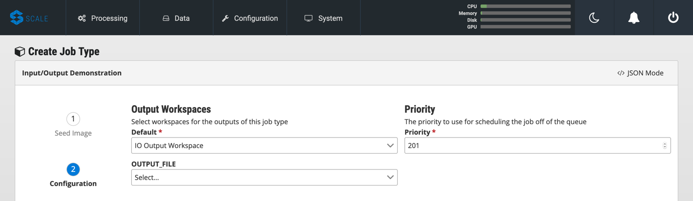
Task: Click the Data drive icon
Action: click(x=166, y=18)
